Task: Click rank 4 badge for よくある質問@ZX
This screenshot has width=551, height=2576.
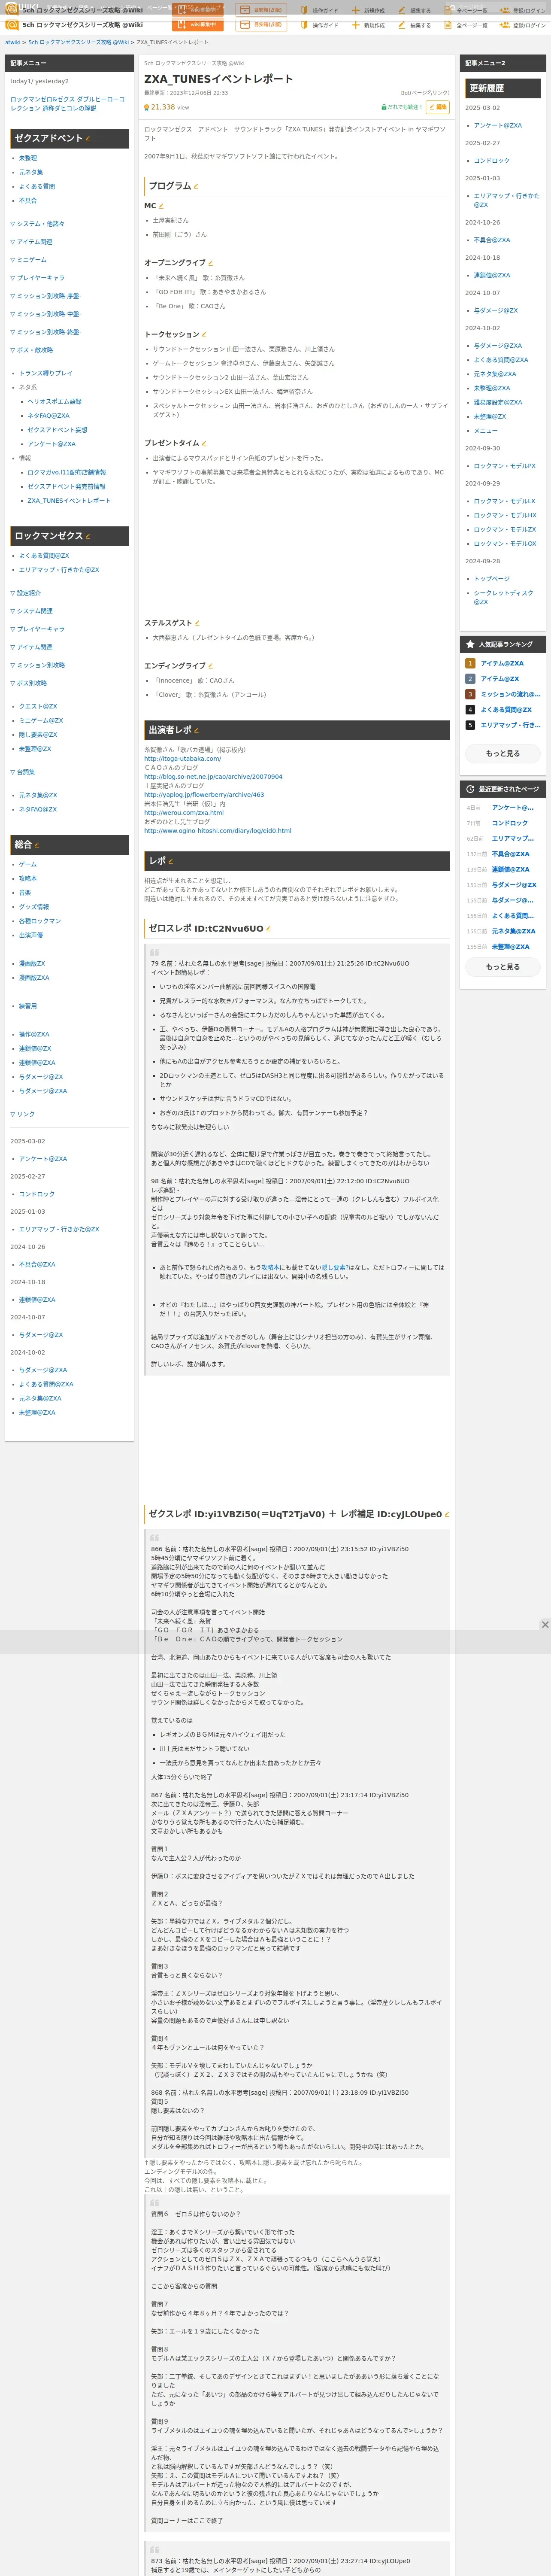Action: tap(470, 710)
